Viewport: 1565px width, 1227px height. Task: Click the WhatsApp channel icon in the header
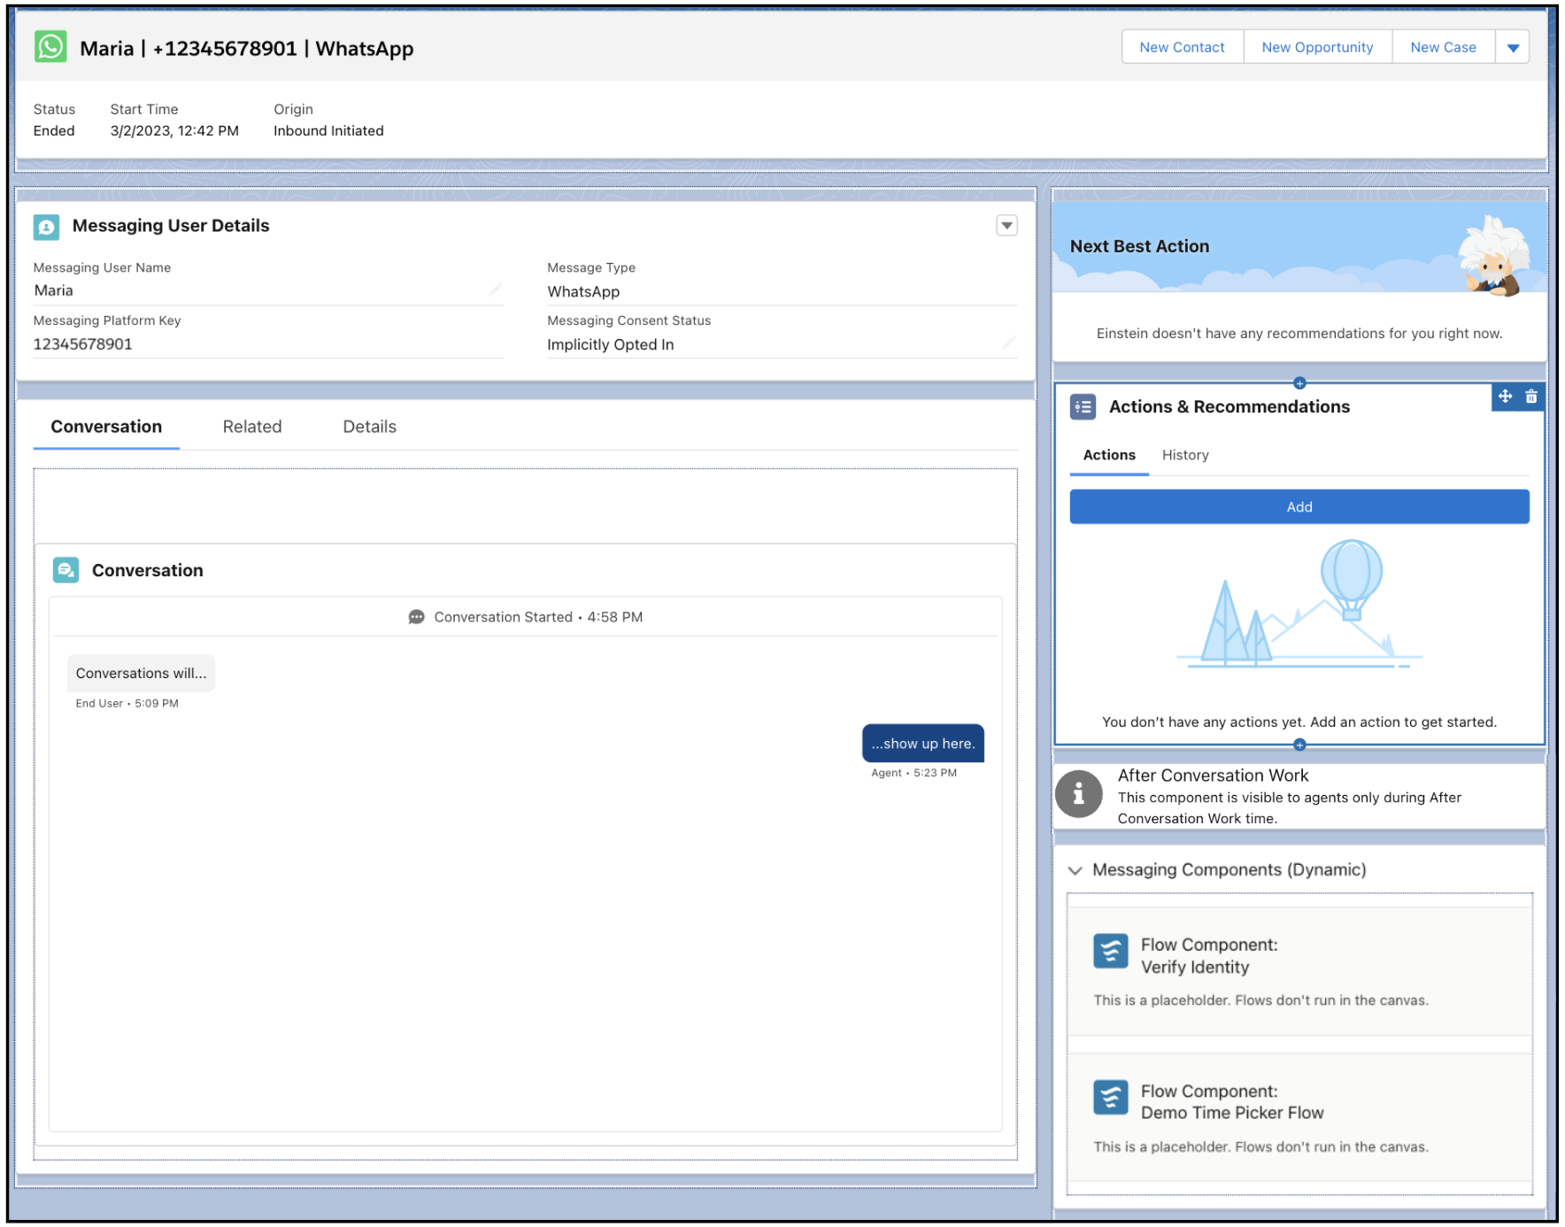(50, 46)
